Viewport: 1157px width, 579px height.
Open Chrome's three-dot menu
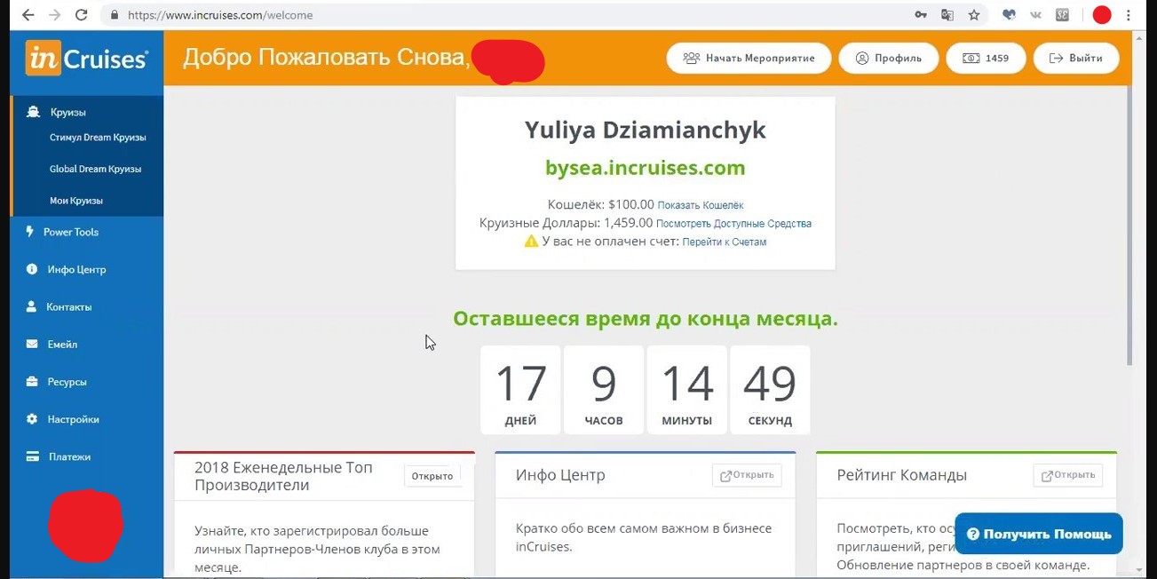[x=1129, y=14]
